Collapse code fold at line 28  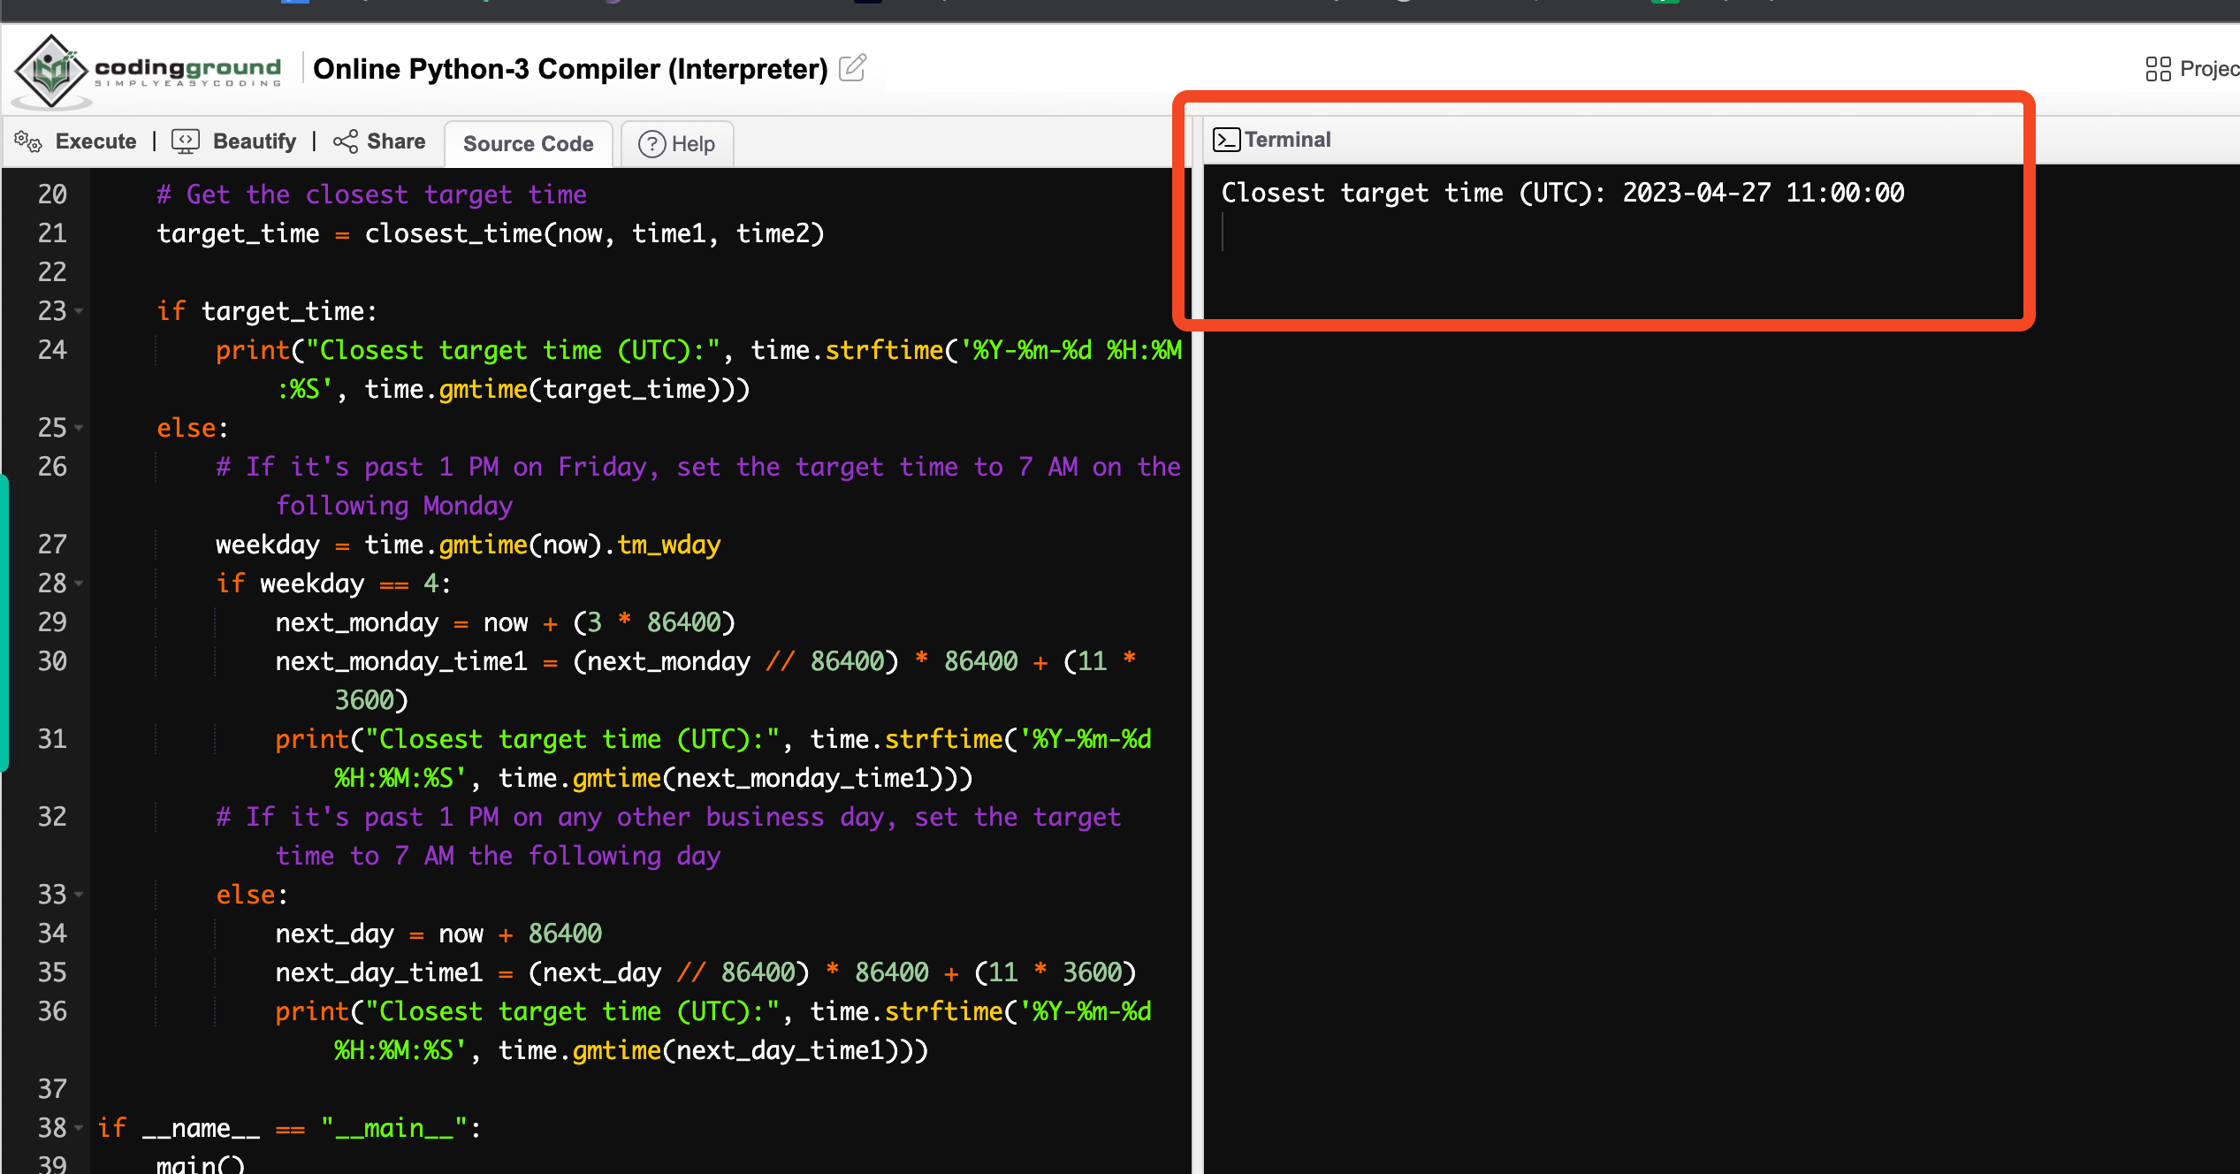[x=80, y=583]
